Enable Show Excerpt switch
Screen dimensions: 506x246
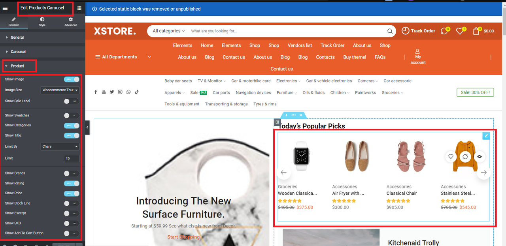point(72,213)
